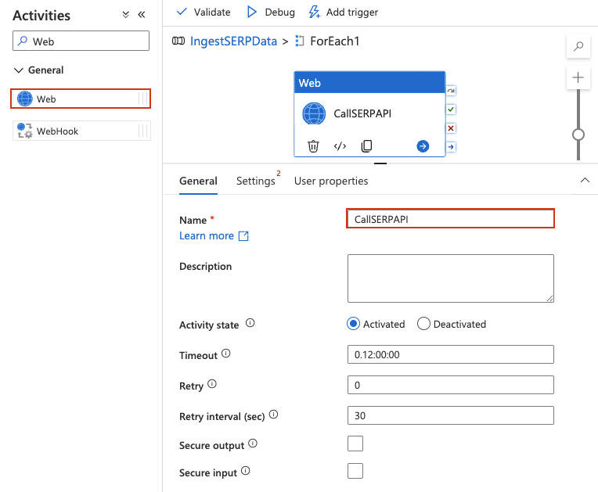This screenshot has width=598, height=492.
Task: Enable the Secure output checkbox
Action: pos(355,444)
